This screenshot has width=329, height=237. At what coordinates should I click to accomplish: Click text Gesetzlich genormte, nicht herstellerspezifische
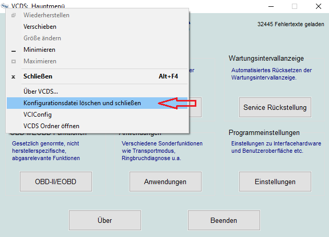pos(45,147)
